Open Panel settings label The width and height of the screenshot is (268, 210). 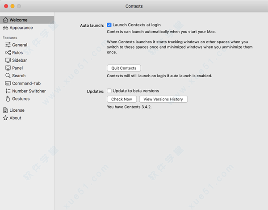click(x=17, y=68)
